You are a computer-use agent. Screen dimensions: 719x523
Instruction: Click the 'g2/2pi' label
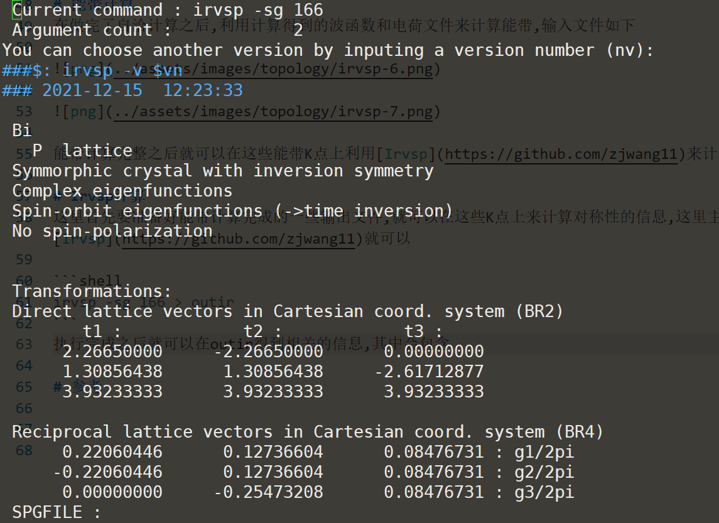[544, 473]
